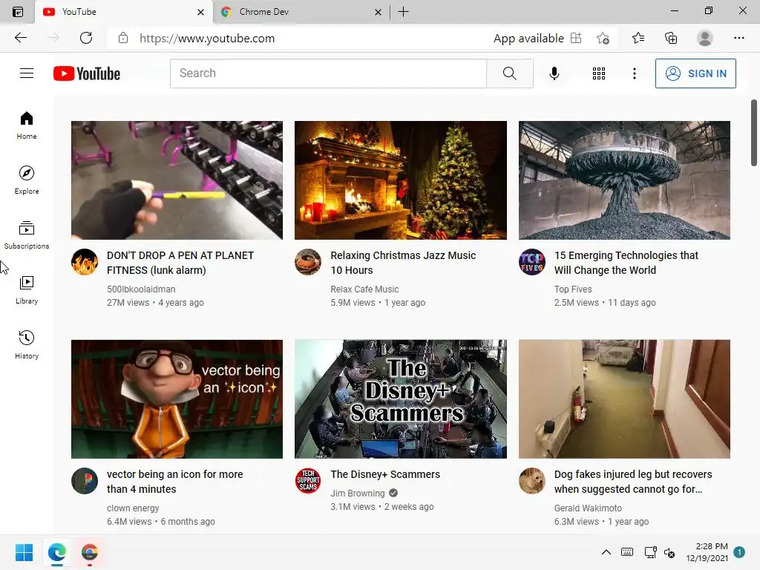Open Top Fives channel avatar
Viewport: 760px width, 570px height.
click(x=532, y=262)
